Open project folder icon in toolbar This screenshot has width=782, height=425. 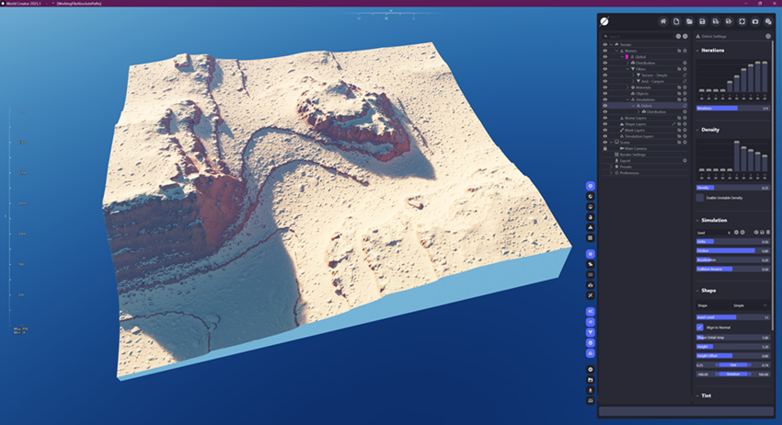pyautogui.click(x=689, y=21)
